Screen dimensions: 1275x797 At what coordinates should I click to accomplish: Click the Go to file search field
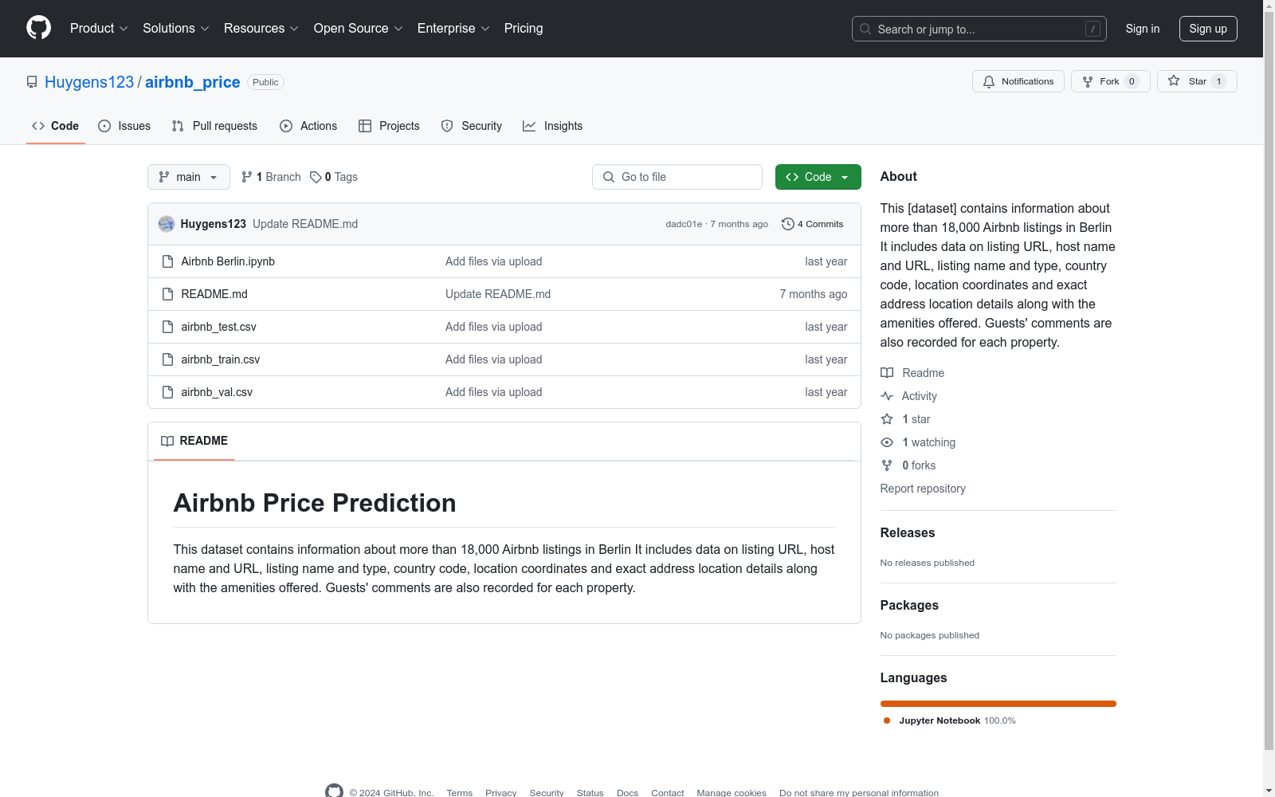[677, 177]
